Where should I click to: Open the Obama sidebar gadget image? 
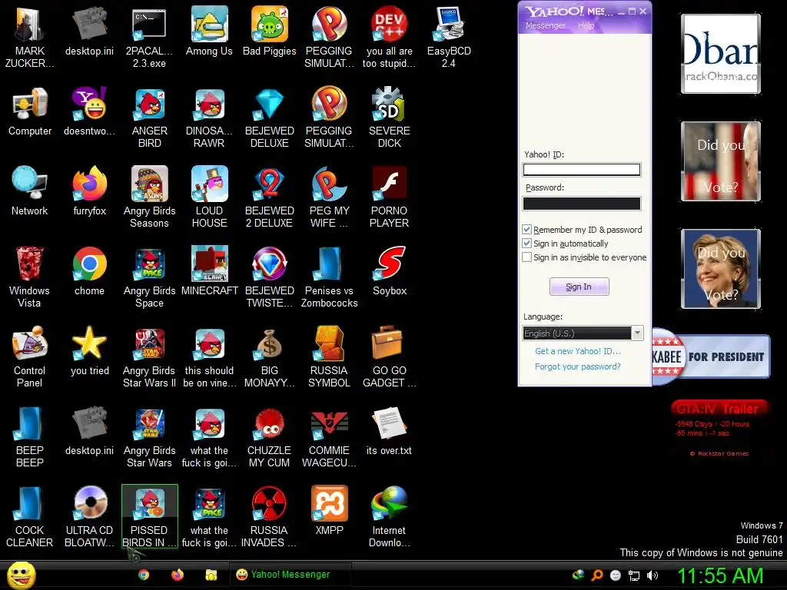tap(721, 54)
